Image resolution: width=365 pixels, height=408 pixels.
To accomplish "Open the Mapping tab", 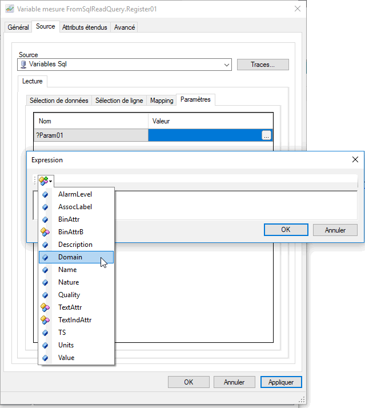I will click(x=162, y=101).
